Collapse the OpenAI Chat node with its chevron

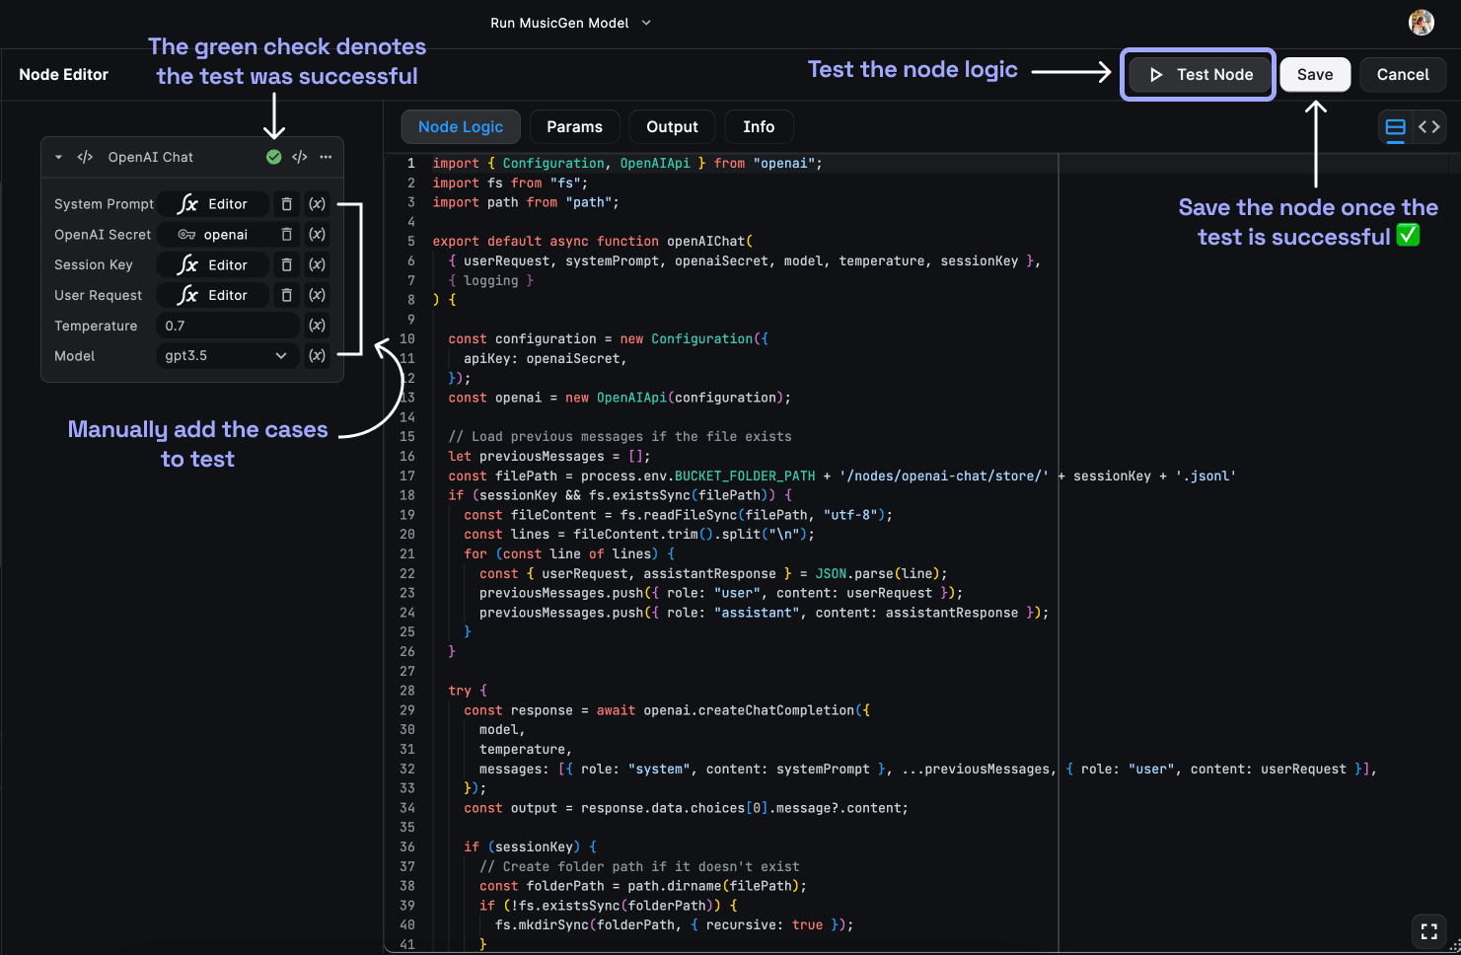click(58, 156)
